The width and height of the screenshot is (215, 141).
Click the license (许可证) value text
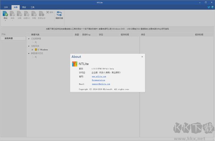click(106, 72)
